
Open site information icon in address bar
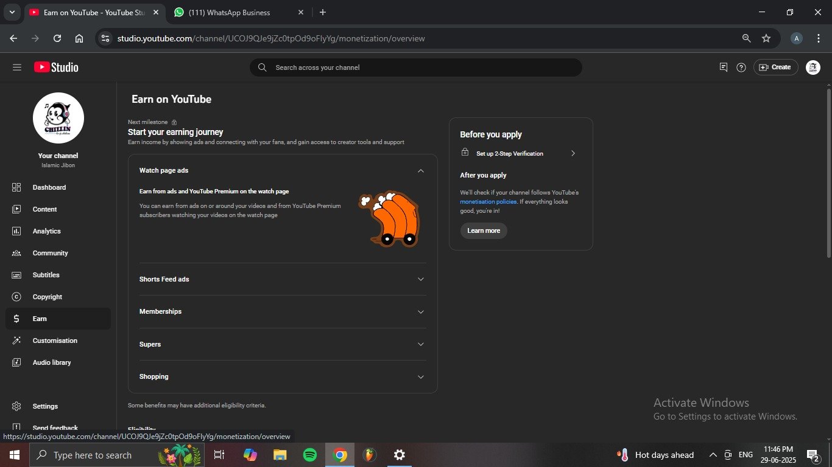point(105,38)
